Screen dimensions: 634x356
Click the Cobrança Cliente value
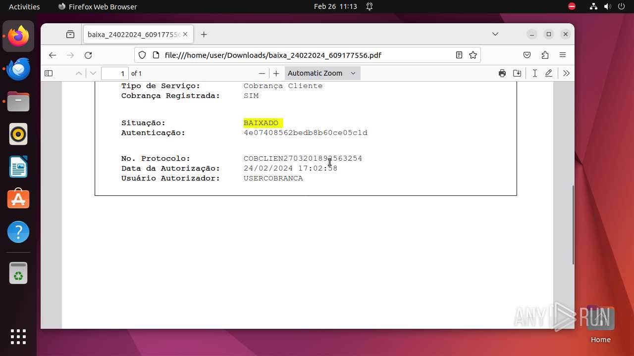(x=283, y=86)
